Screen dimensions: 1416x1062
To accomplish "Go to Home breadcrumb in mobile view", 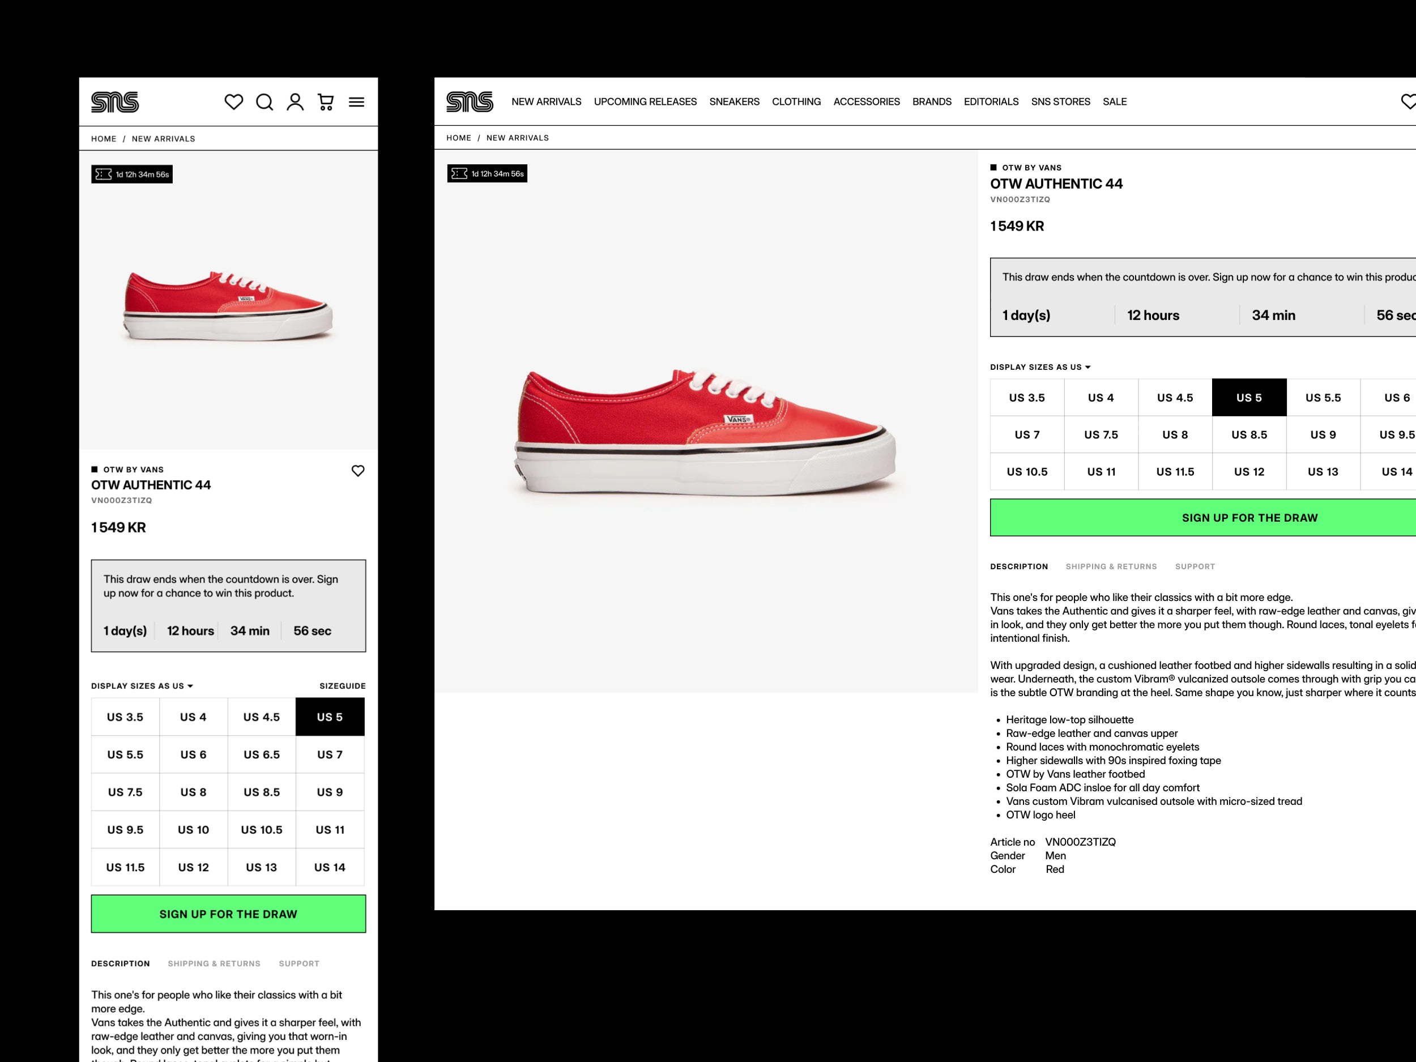I will coord(104,139).
